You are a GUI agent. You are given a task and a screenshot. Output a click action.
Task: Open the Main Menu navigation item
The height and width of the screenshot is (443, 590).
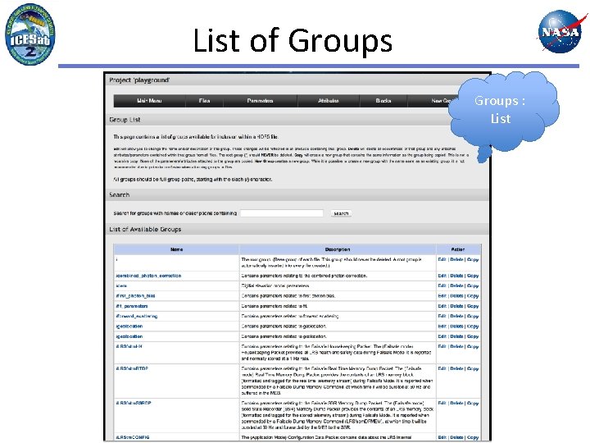[149, 101]
